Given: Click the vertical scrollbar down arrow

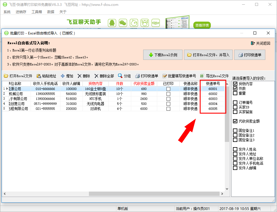Looking at the screenshot, I should click(x=227, y=189).
